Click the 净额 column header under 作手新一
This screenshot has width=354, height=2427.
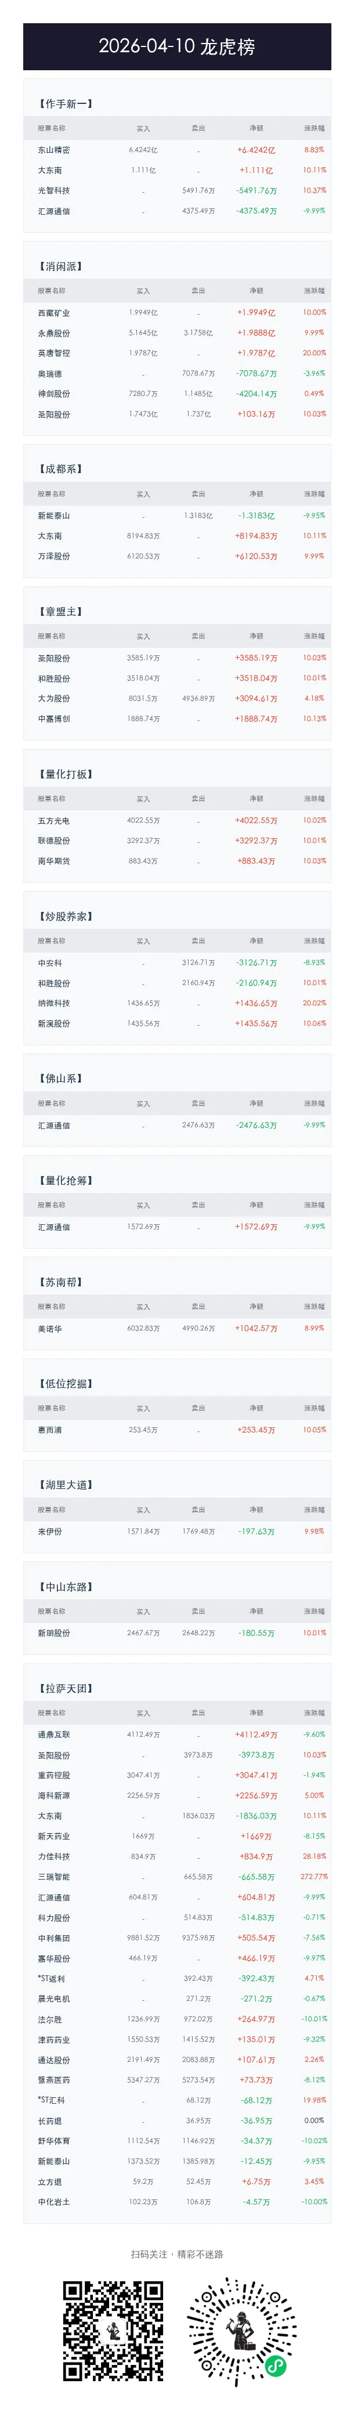[256, 128]
